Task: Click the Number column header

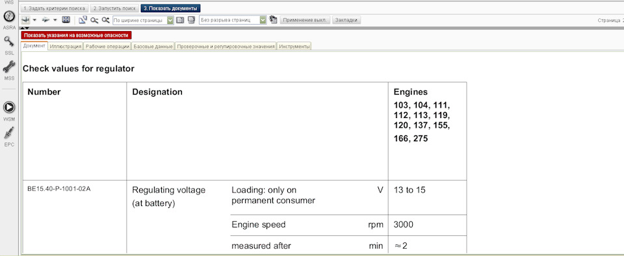Action: click(44, 92)
